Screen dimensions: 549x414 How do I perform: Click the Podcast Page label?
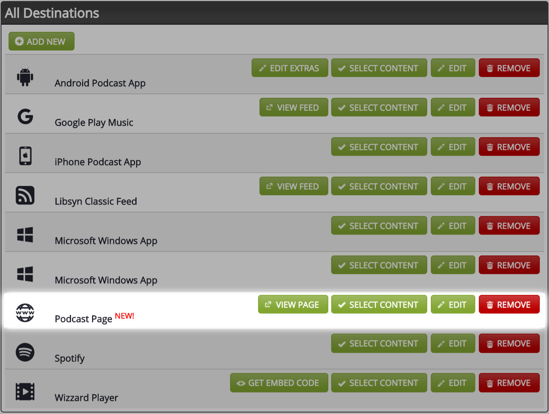point(83,319)
